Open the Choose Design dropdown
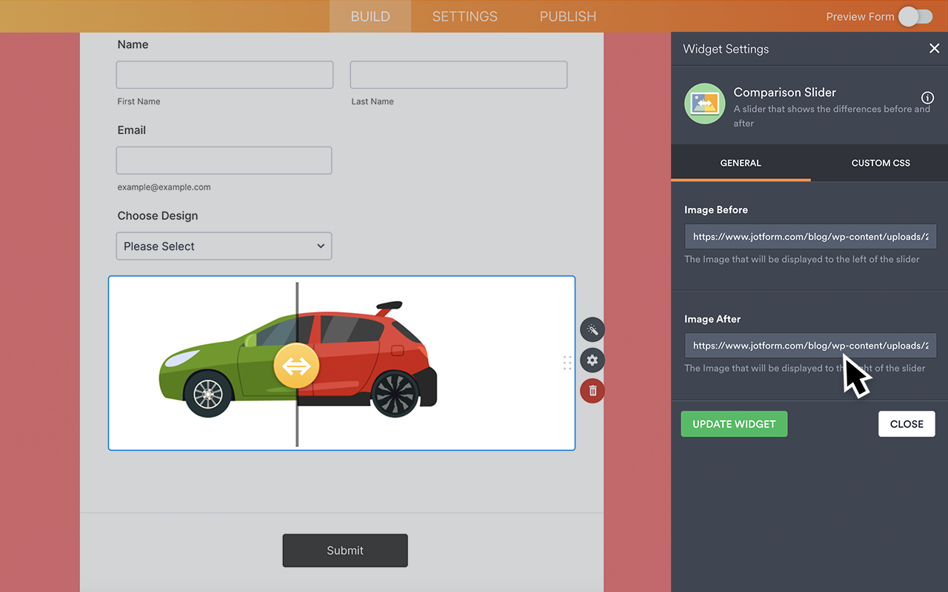Screen dimensions: 948x592 click(224, 246)
